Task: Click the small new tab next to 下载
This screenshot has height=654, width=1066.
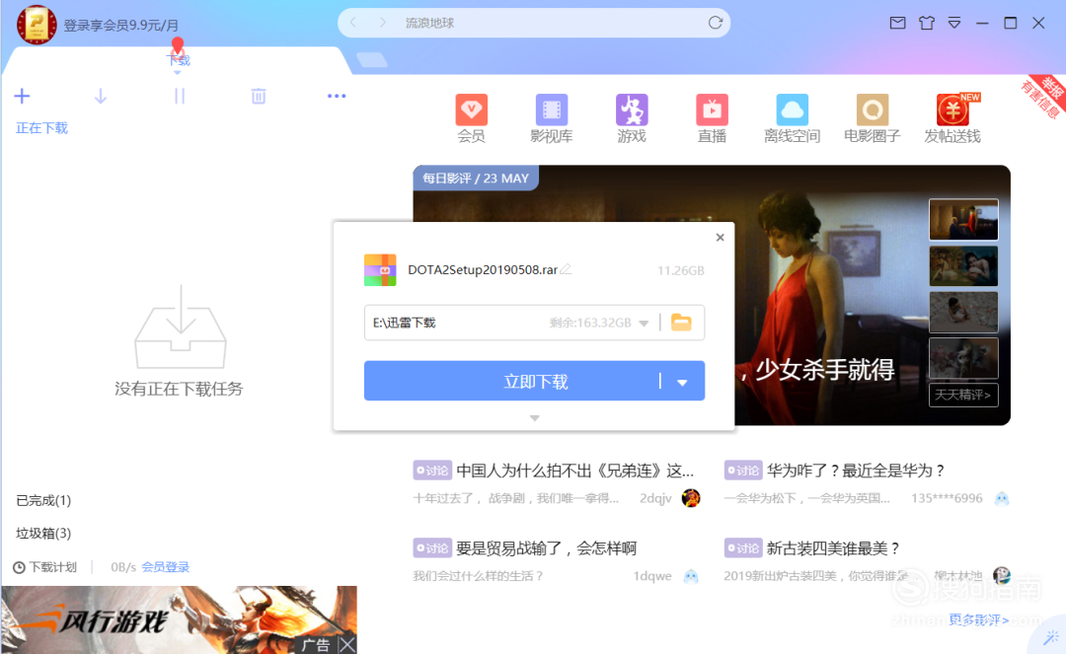Action: 372,60
